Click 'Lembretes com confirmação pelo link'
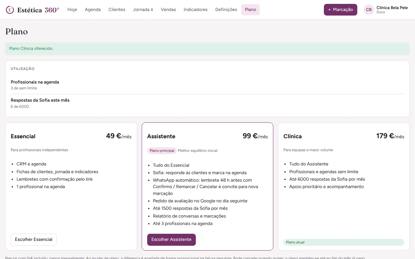Screen dimensions: 415x259 pyautogui.click(x=54, y=179)
